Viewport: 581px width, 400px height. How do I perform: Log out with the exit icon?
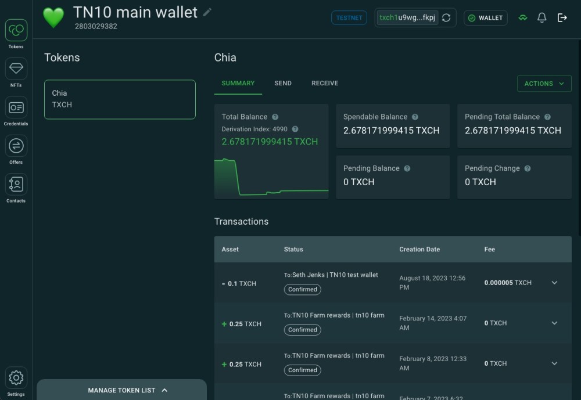click(x=562, y=18)
